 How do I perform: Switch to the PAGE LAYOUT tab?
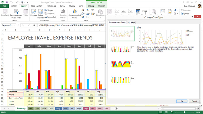36,6
